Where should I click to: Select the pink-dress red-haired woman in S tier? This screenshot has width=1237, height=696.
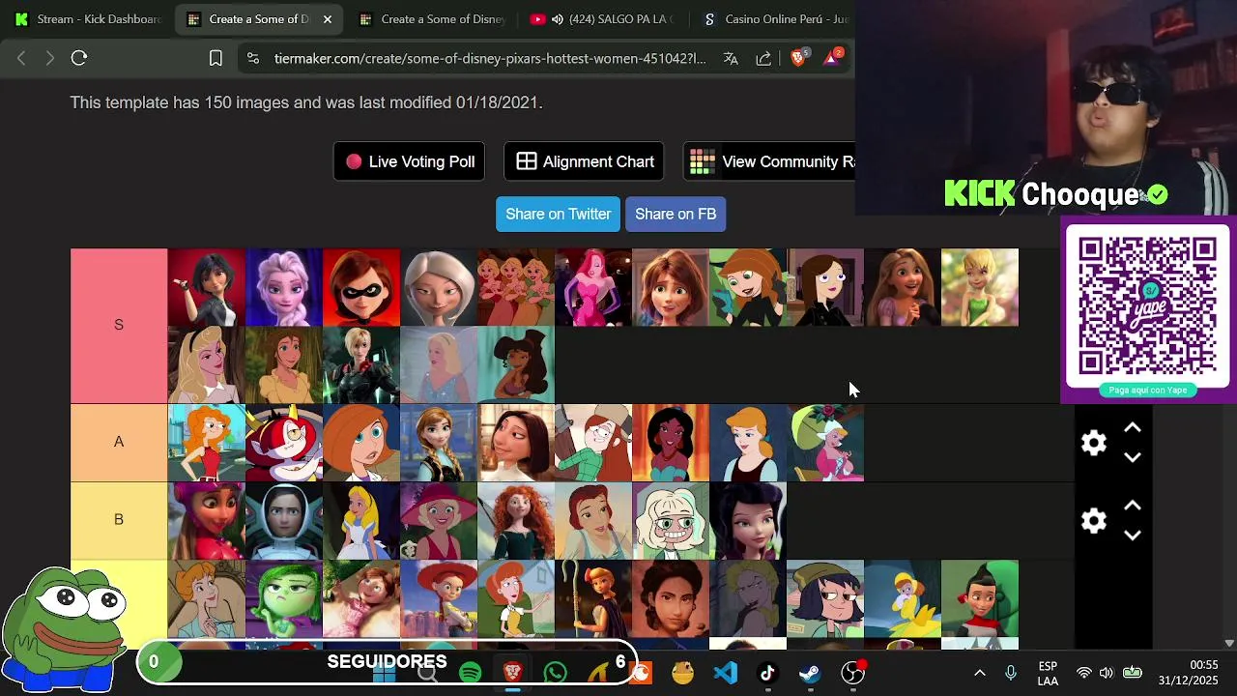point(593,287)
